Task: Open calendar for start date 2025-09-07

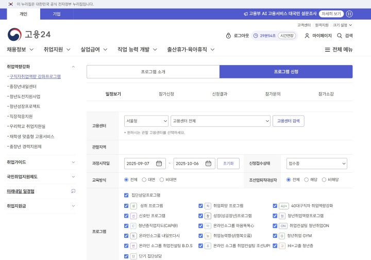Action: [x=159, y=164]
